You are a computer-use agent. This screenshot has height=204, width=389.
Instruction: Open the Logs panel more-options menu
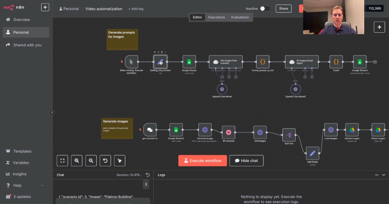[377, 175]
